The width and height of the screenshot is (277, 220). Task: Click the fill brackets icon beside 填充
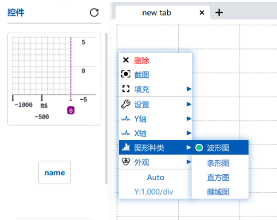[125, 89]
